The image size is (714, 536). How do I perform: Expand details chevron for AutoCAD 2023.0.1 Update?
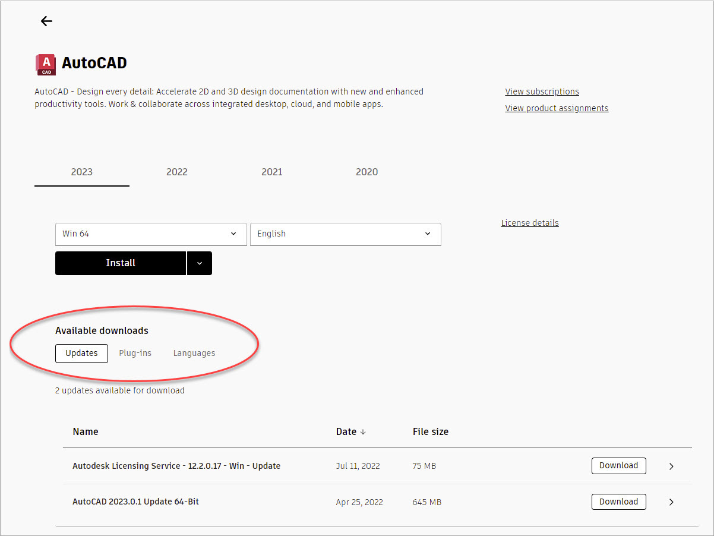[671, 502]
